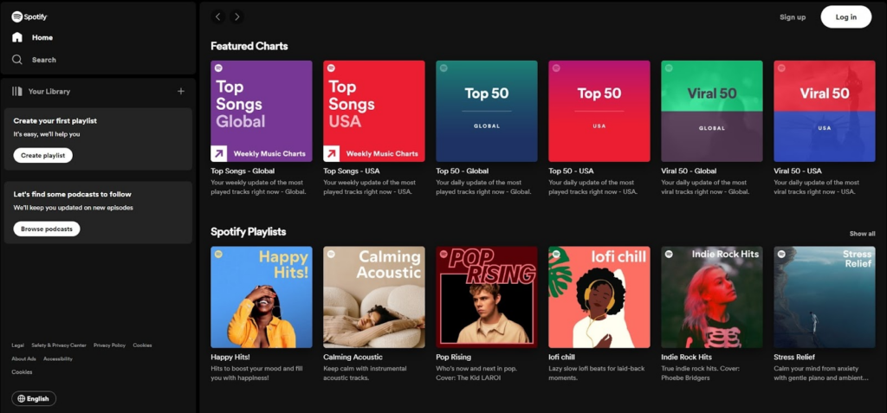
Task: Open the Calming Acoustic playlist cover
Action: (374, 297)
